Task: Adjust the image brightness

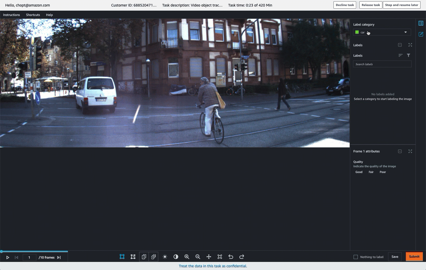Action: click(165, 257)
